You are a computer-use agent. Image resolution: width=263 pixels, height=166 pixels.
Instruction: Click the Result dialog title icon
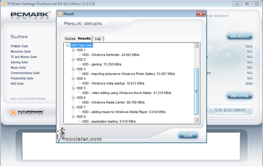[x=60, y=14]
